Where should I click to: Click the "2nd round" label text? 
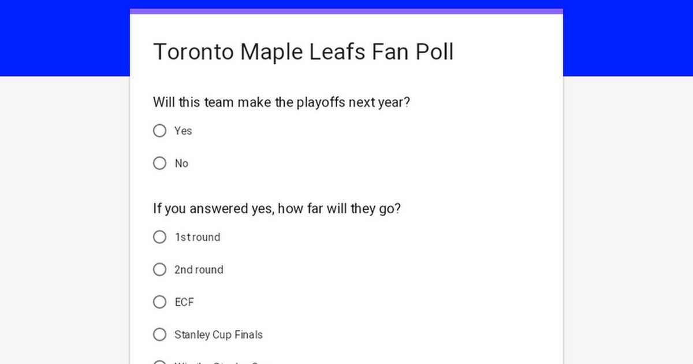coord(199,270)
